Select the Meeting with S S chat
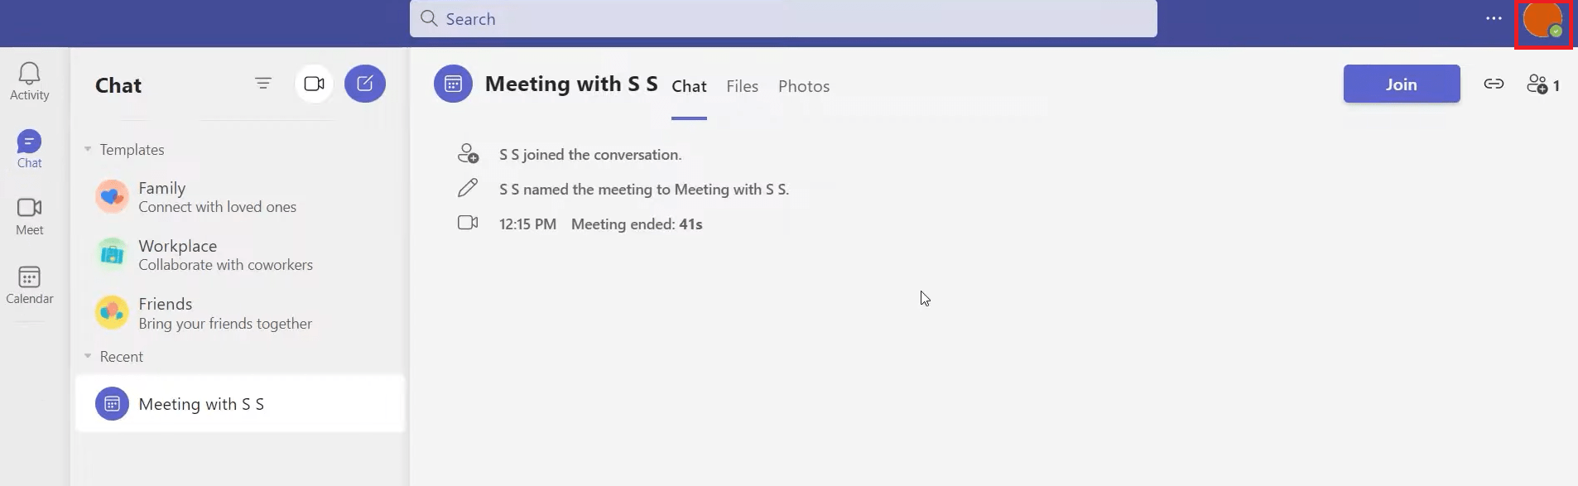This screenshot has width=1578, height=486. click(240, 403)
